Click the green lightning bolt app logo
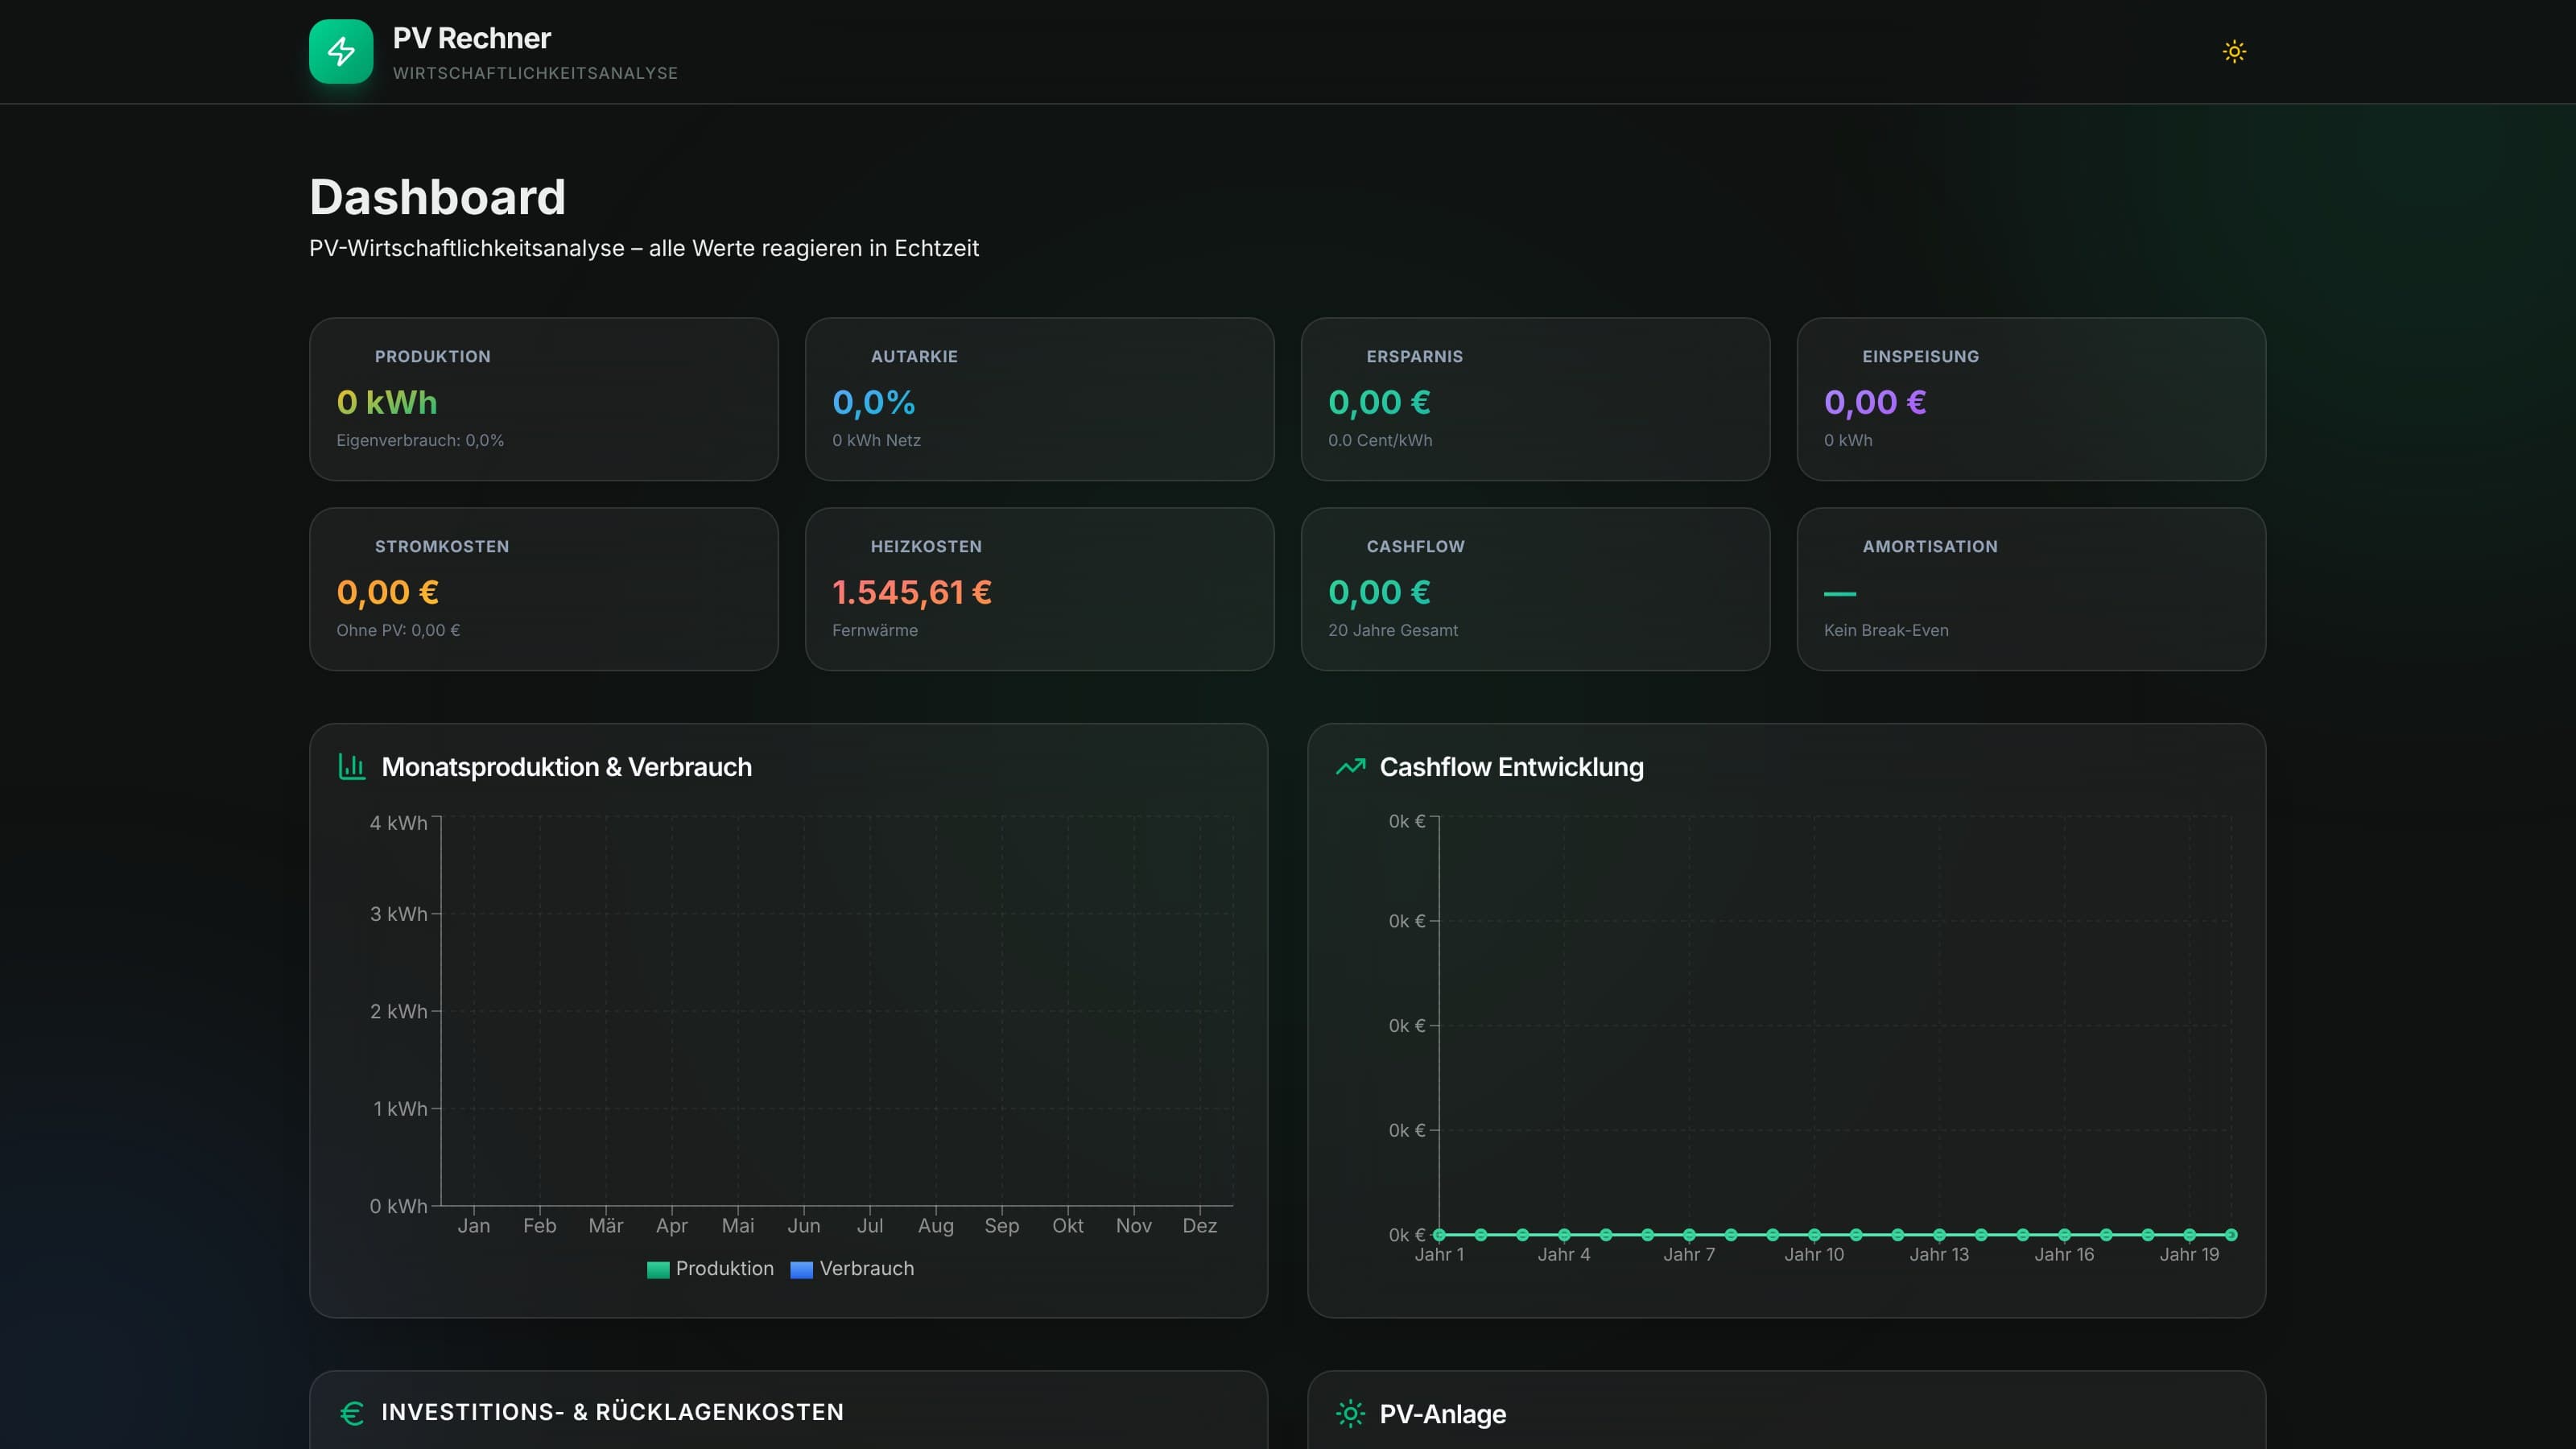The width and height of the screenshot is (2576, 1449). click(x=341, y=51)
